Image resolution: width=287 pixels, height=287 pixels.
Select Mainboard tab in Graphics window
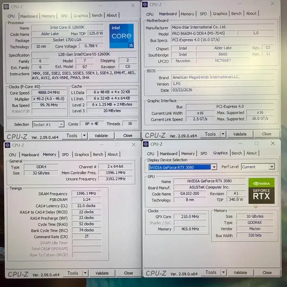169,154
